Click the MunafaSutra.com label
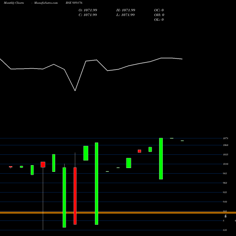The width and height of the screenshot is (236, 236). click(46, 3)
